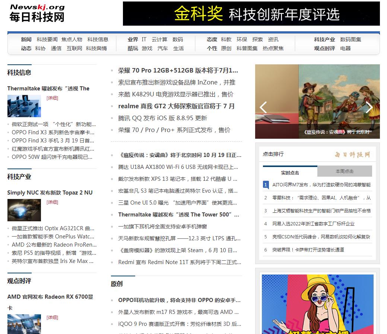387x334 pixels.
Task: Show next slide with right carousel arrow
Action: (369, 107)
